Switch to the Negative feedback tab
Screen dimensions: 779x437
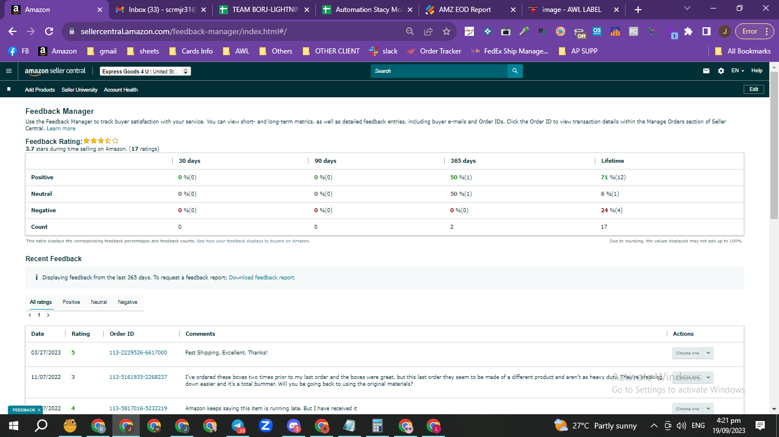[128, 302]
